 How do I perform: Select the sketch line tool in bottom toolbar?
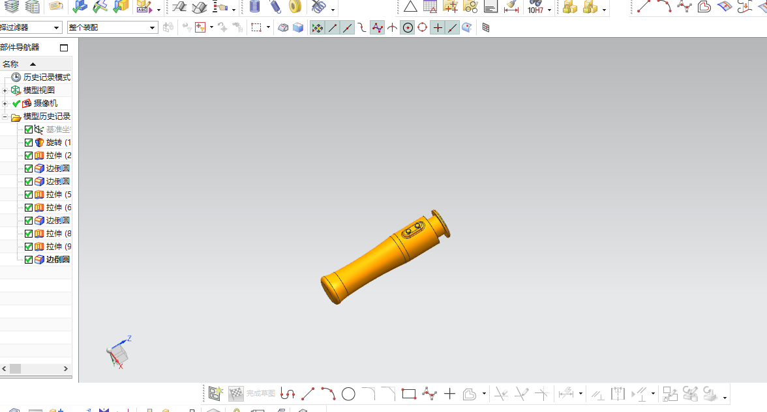(308, 394)
